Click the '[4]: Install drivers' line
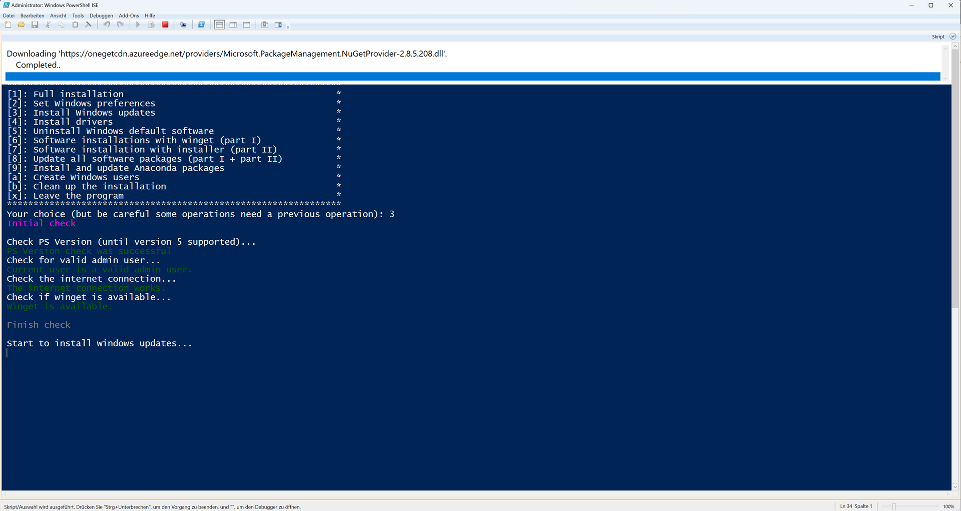Screen dimensions: 961x511 60,122
